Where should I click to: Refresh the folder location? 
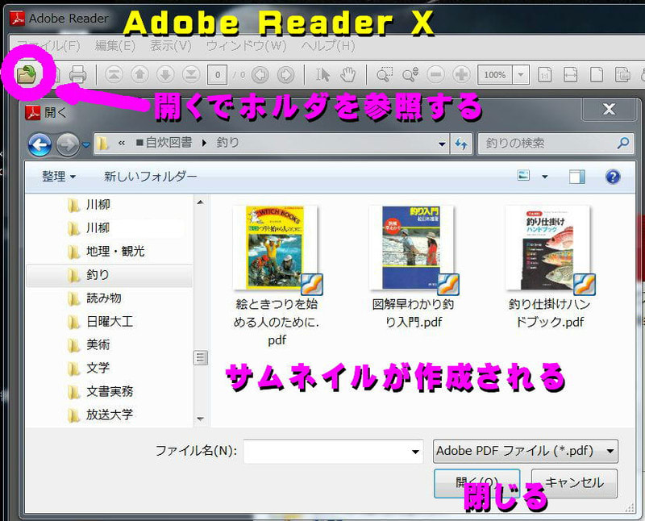(x=461, y=144)
